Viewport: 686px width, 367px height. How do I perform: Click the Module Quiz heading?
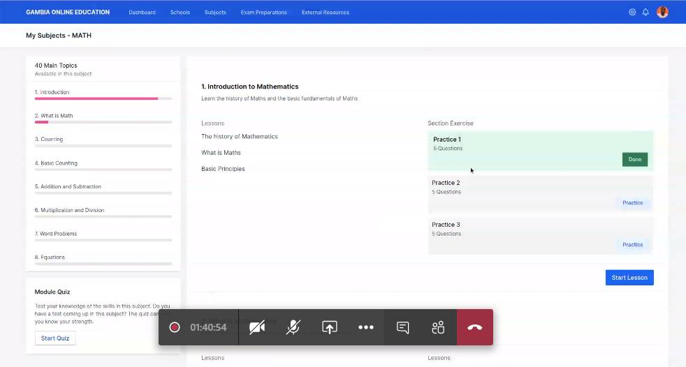coord(52,292)
